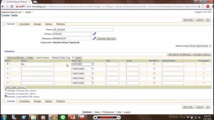Click into the table Name field OE_KULIAH
The width and height of the screenshot is (214, 120).
83,30
